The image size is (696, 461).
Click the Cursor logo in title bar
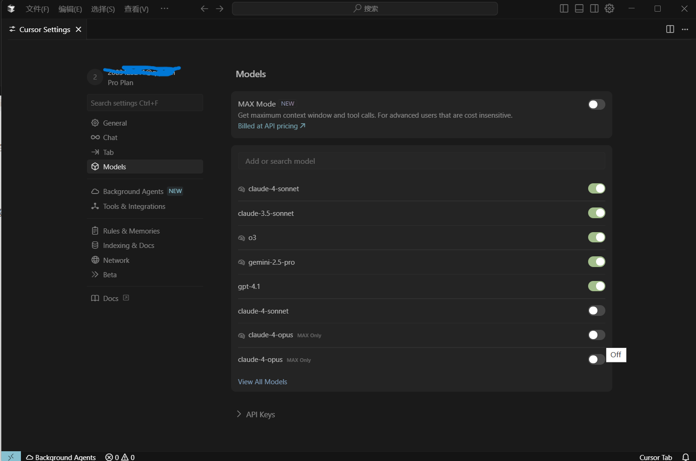pos(11,8)
